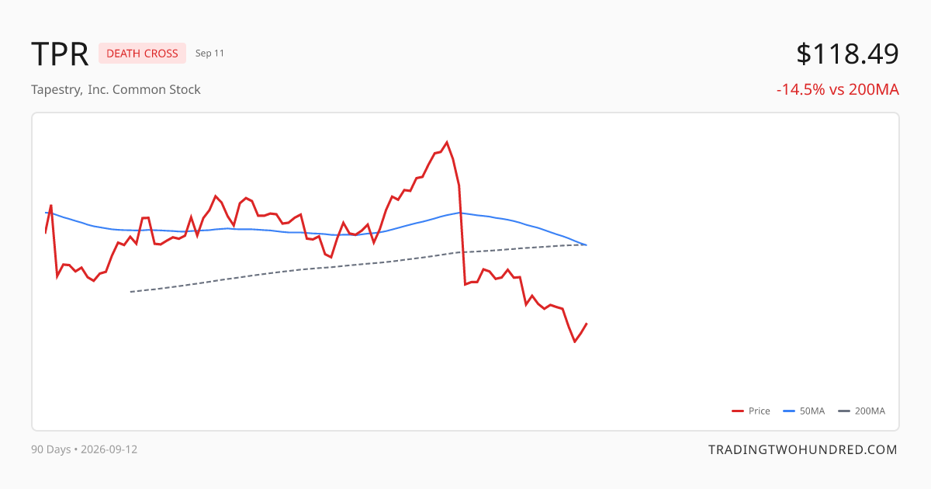The height and width of the screenshot is (489, 931).
Task: Click the TPR ticker symbol heading
Action: point(60,54)
